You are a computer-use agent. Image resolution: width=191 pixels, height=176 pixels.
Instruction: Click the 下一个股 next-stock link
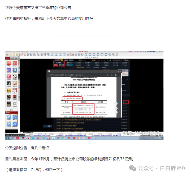[x=109, y=60]
